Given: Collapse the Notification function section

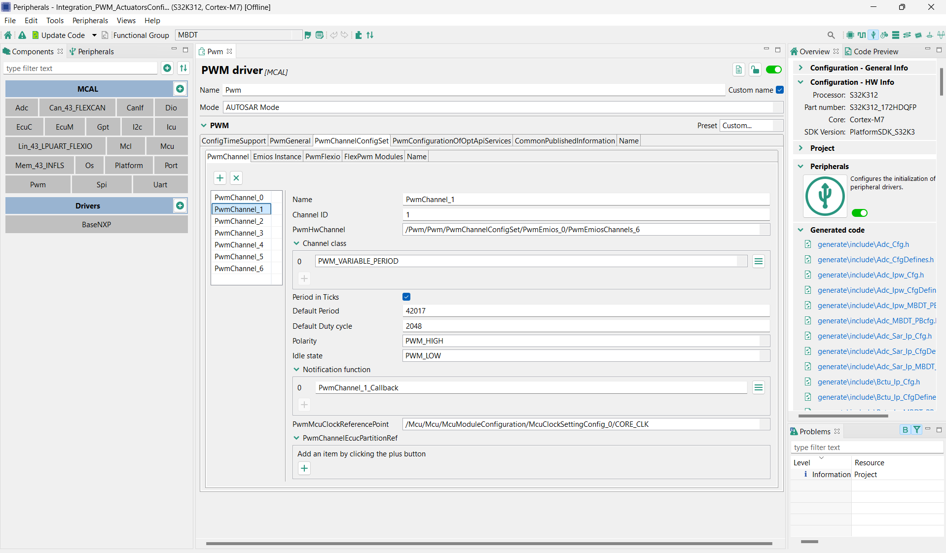Looking at the screenshot, I should 296,369.
